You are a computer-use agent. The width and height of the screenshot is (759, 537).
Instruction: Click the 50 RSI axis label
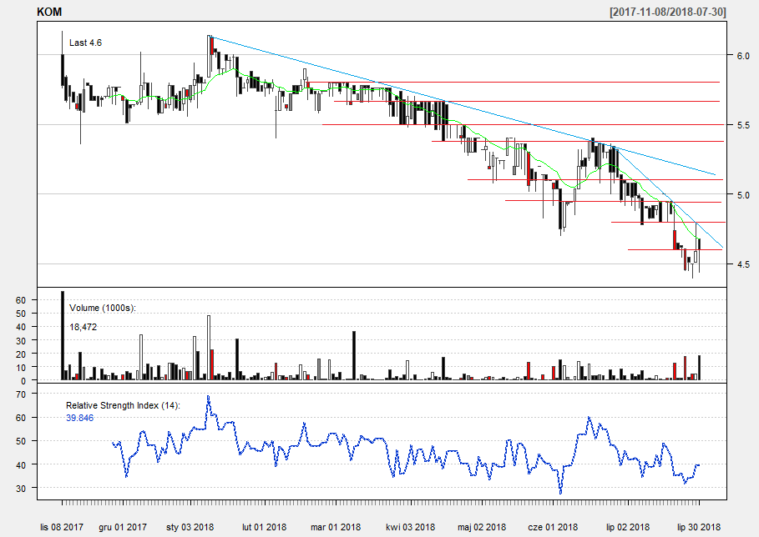20,441
